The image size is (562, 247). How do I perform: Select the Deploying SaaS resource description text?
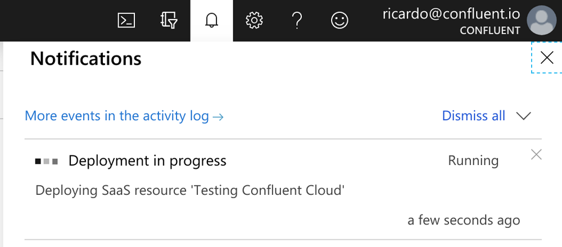pyautogui.click(x=190, y=190)
